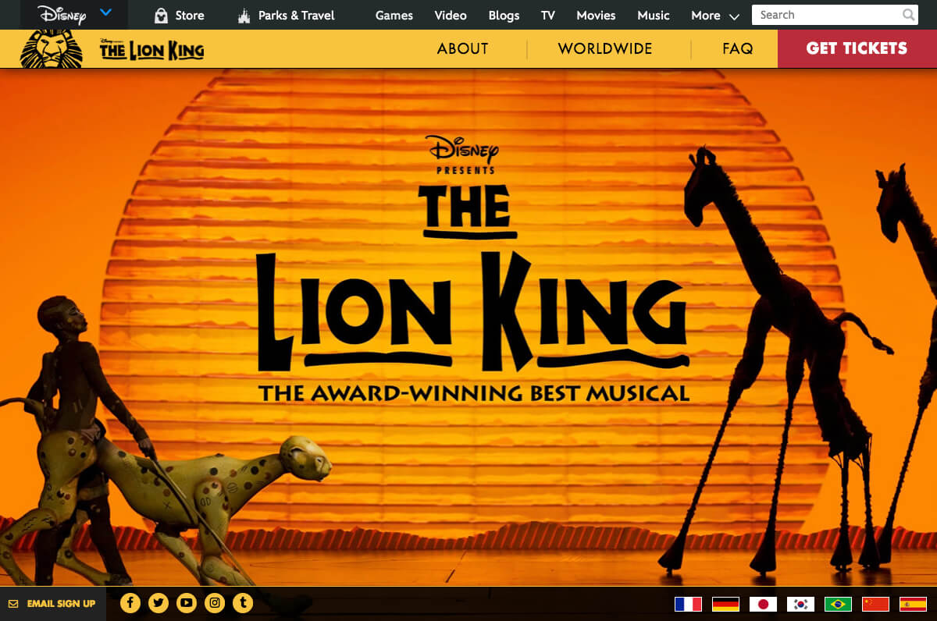Select the German flag language icon
Viewport: 937px width, 621px height.
click(x=725, y=604)
